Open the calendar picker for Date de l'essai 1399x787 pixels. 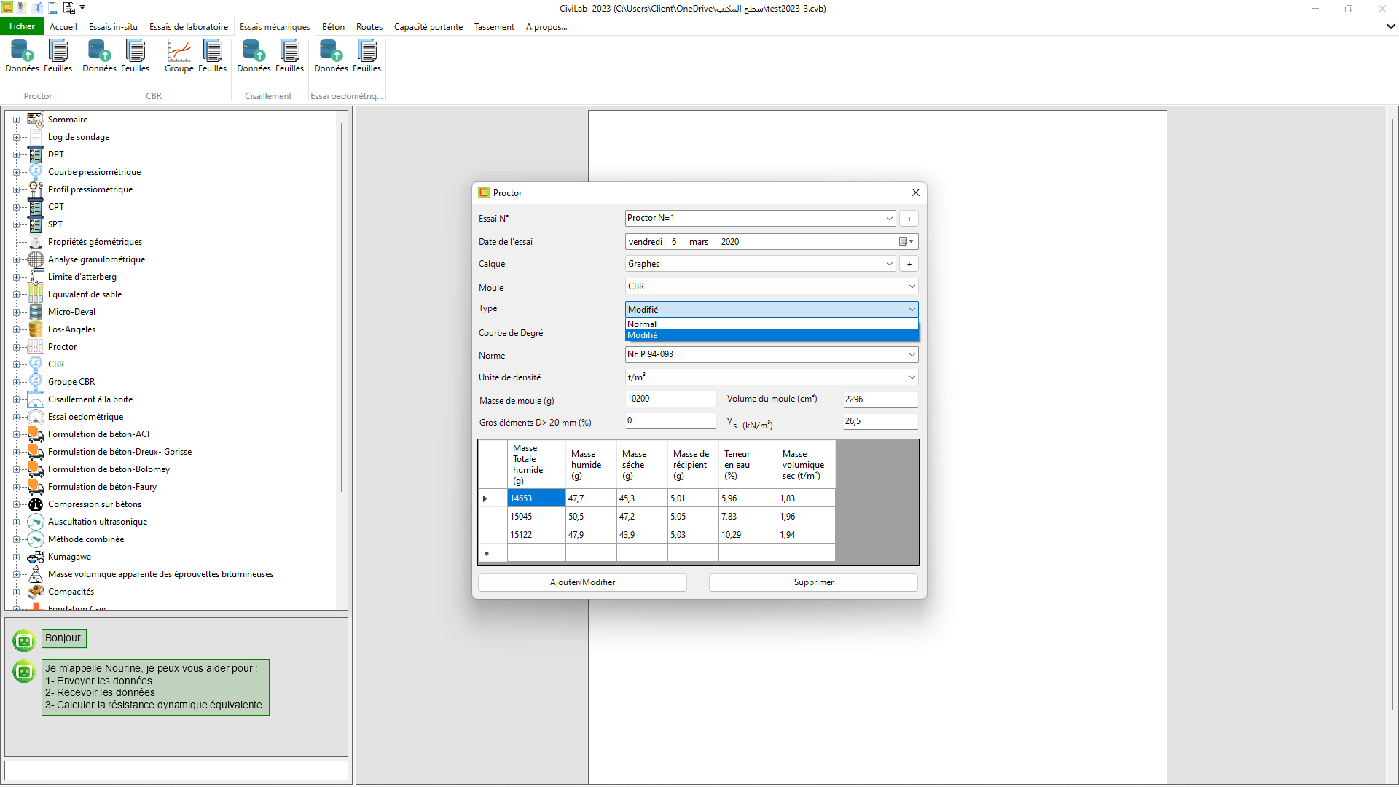[906, 242]
